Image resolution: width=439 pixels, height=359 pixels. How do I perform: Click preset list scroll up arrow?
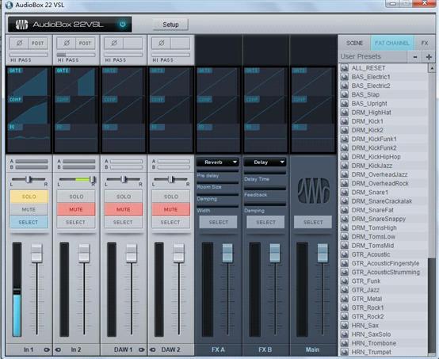[x=431, y=68]
